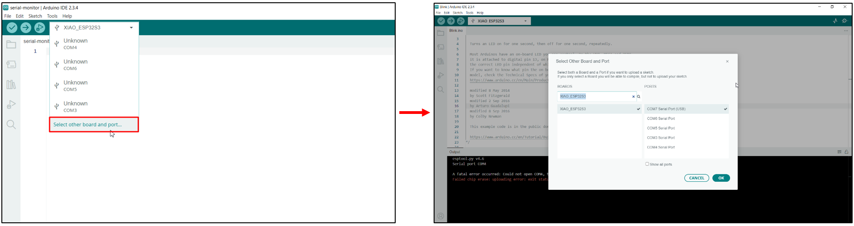The height and width of the screenshot is (226, 854).
Task: Clear the boards search field
Action: [634, 97]
